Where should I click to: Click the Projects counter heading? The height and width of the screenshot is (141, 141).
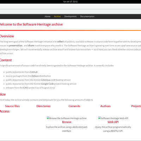pyautogui.click(x=136, y=106)
